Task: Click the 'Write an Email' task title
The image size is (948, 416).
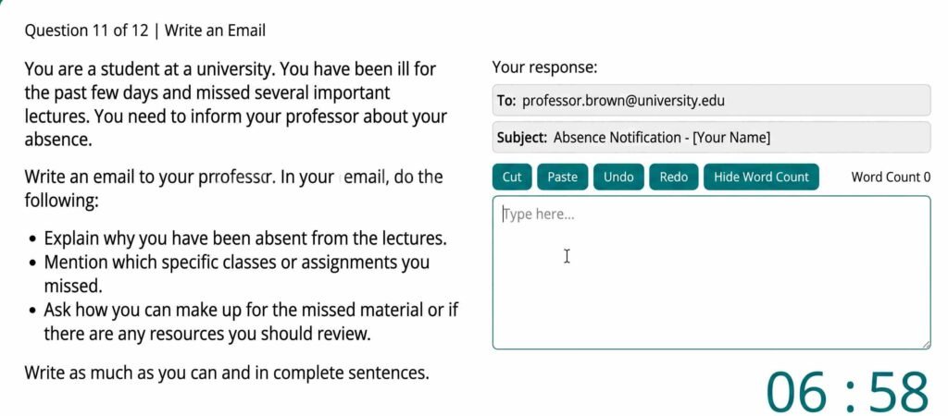Action: [x=215, y=31]
